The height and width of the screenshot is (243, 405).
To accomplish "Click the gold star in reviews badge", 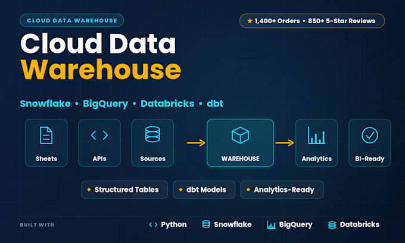I will [x=250, y=21].
